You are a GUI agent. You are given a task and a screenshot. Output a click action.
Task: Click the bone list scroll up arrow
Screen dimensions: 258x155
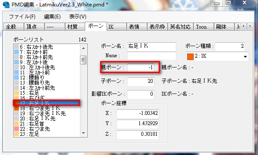click(83, 48)
